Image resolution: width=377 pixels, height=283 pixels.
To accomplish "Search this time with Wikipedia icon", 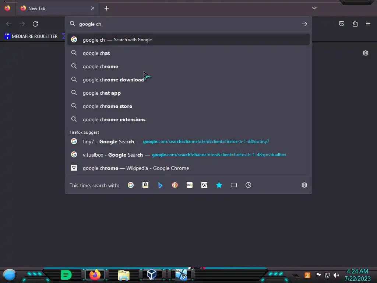I will 204,185.
